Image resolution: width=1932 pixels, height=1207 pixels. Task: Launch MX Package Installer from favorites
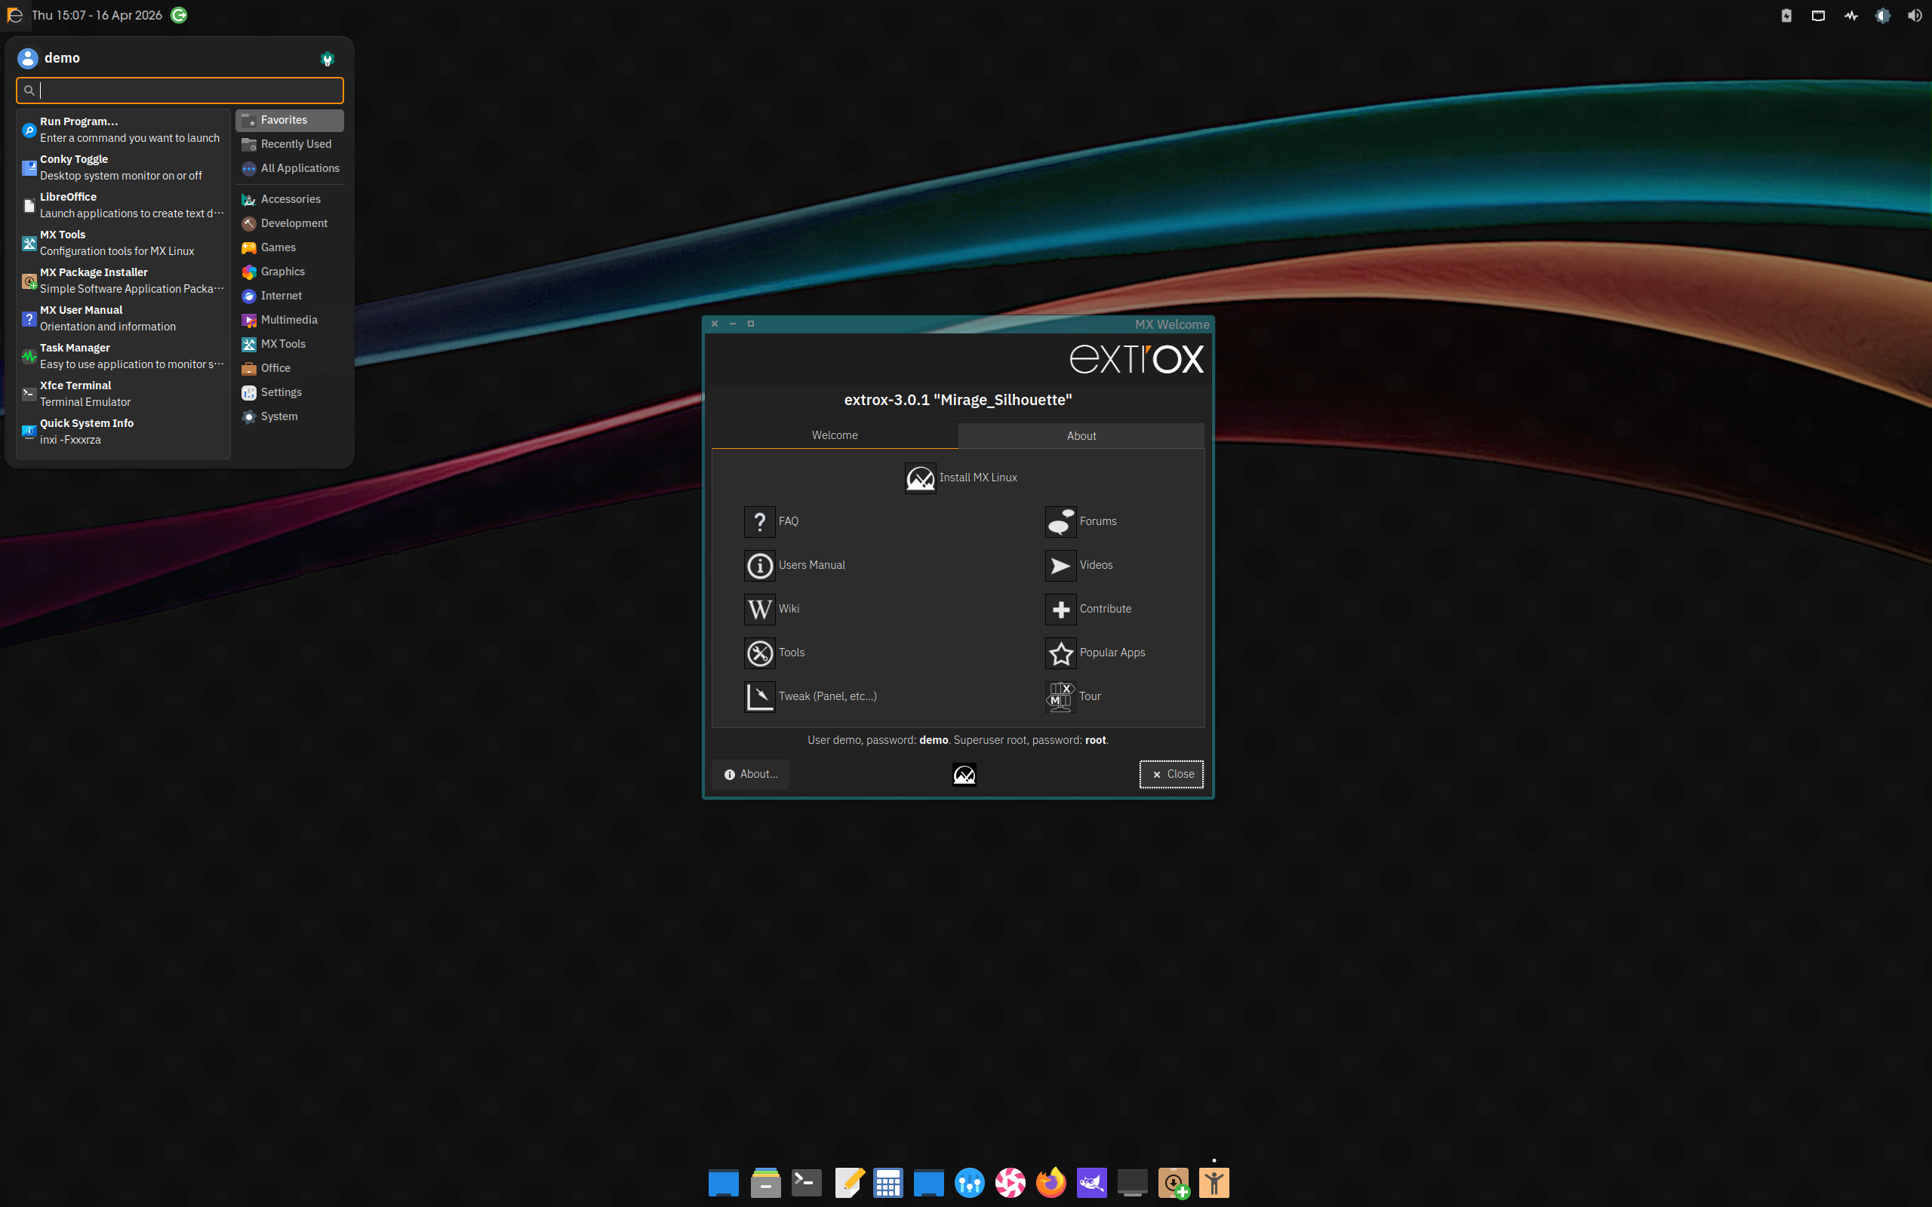123,280
